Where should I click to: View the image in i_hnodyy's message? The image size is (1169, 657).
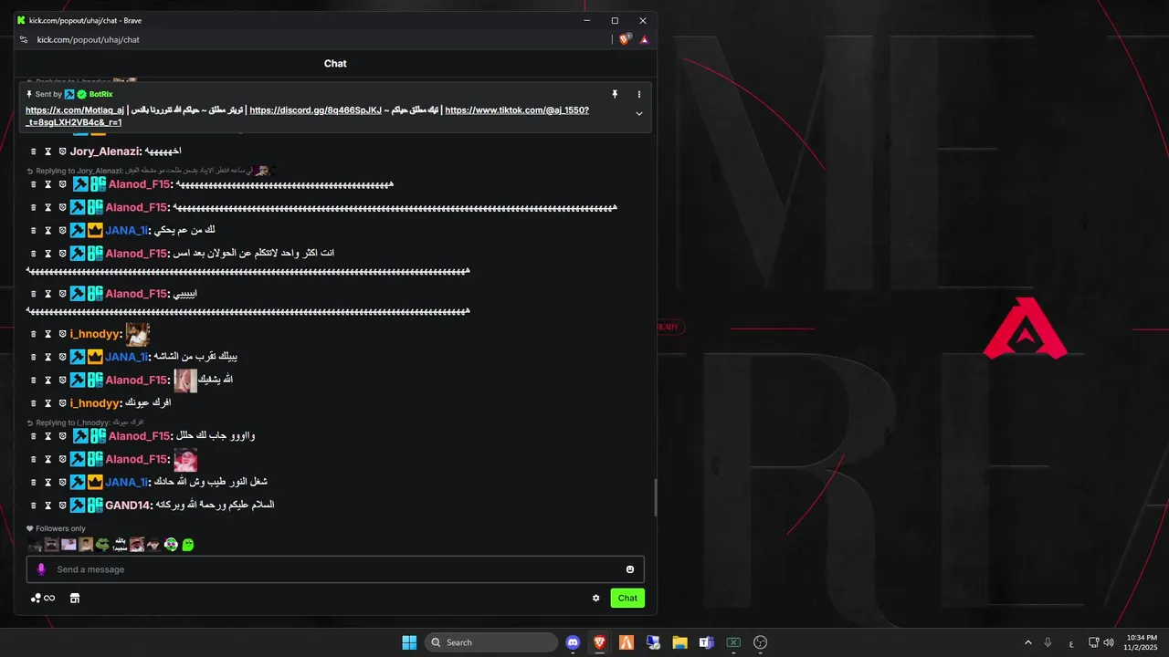(x=138, y=335)
